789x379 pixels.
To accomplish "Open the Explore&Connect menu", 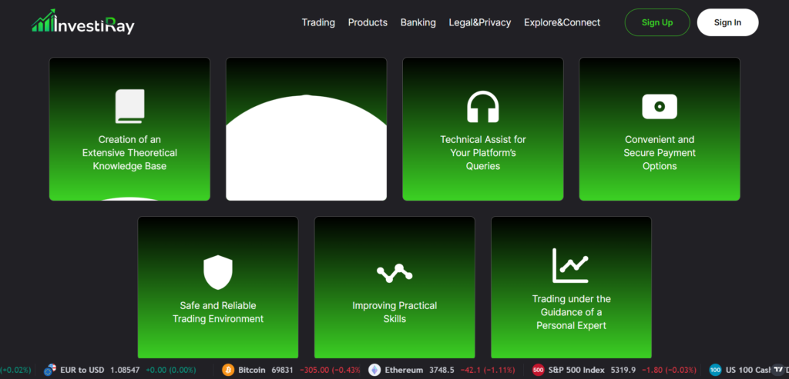I will pos(562,22).
